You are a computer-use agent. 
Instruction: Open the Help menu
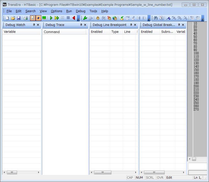(105, 11)
